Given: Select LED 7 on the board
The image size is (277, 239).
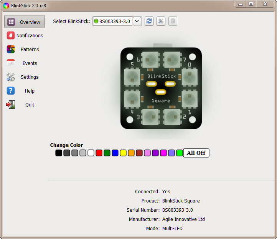Looking at the screenshot, I should pyautogui.click(x=172, y=60).
